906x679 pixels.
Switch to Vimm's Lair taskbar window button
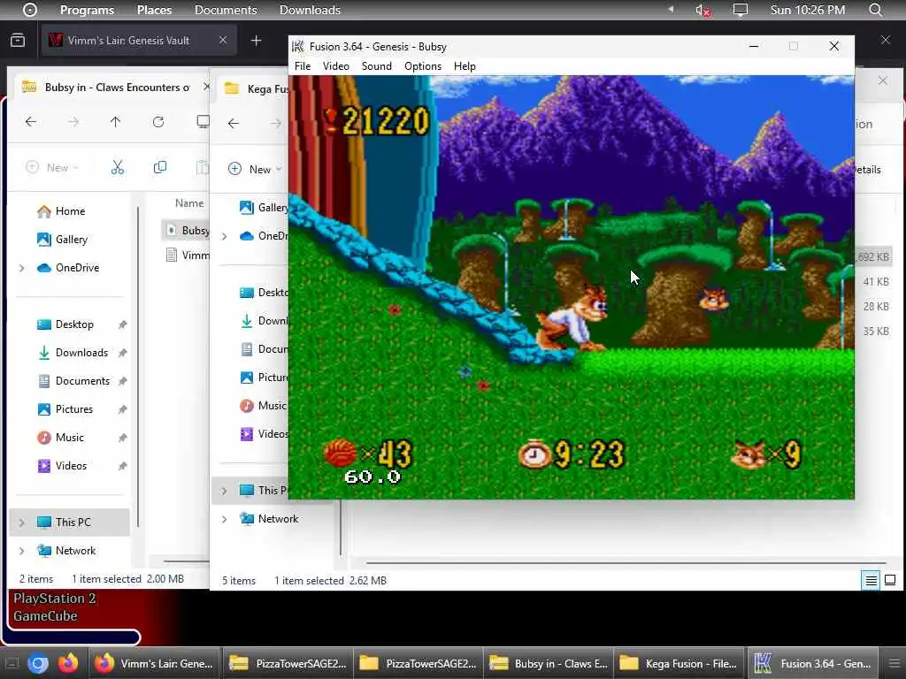(x=154, y=663)
